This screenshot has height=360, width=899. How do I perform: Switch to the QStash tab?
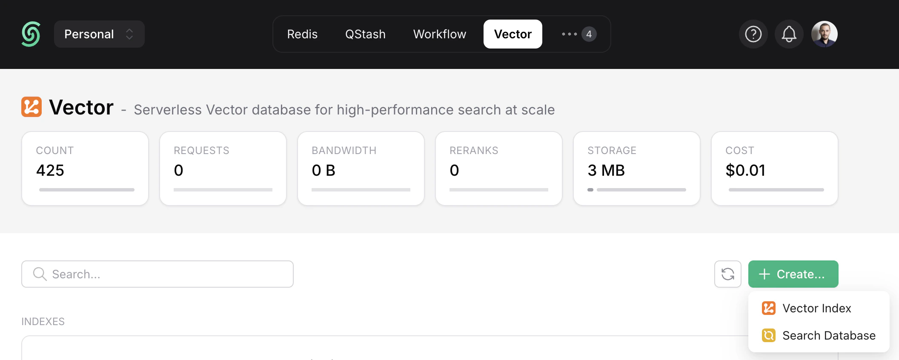(365, 34)
